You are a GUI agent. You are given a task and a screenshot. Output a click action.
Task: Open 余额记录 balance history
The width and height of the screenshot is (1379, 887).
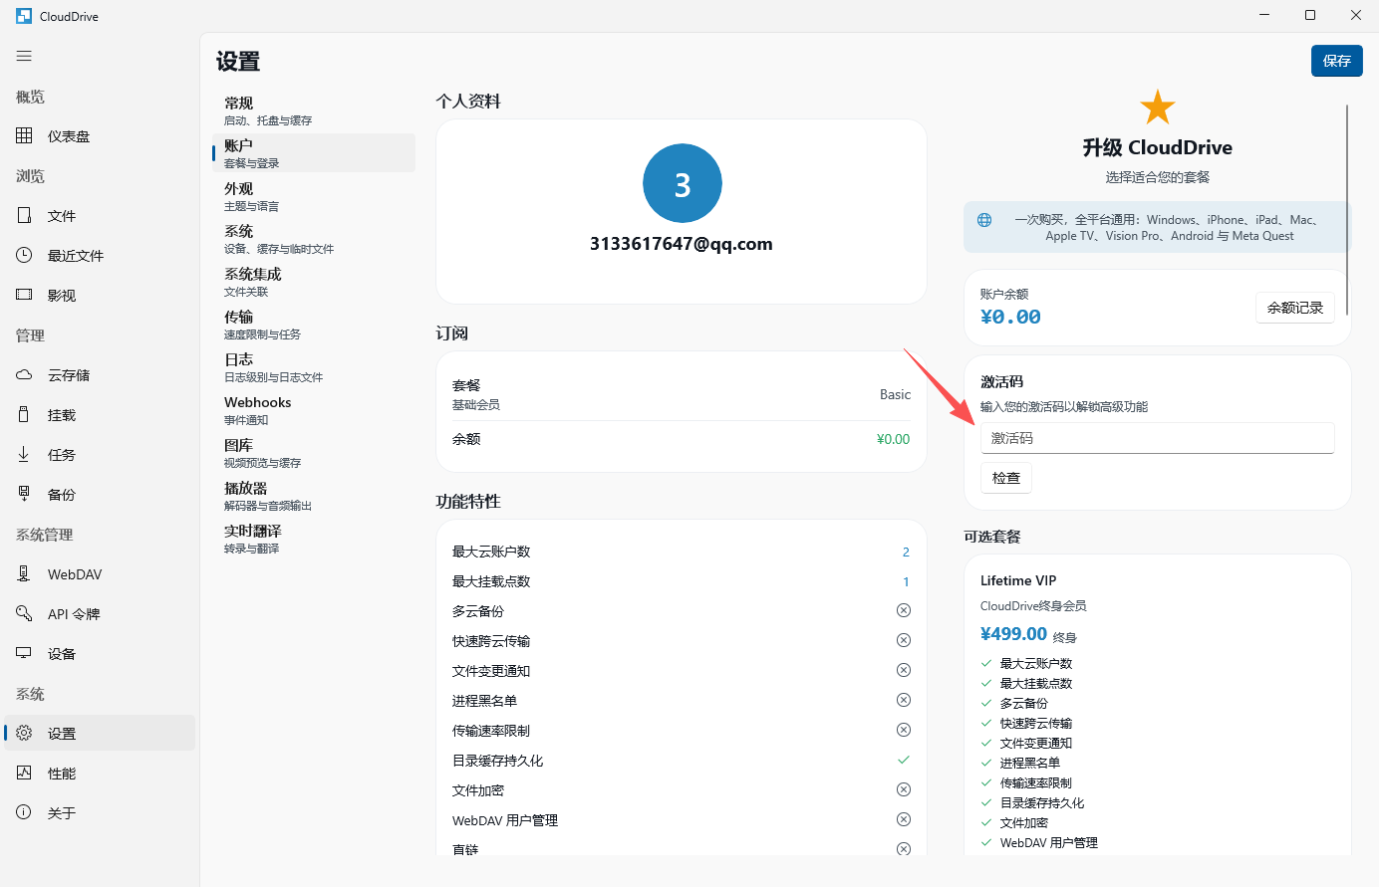[x=1295, y=308]
